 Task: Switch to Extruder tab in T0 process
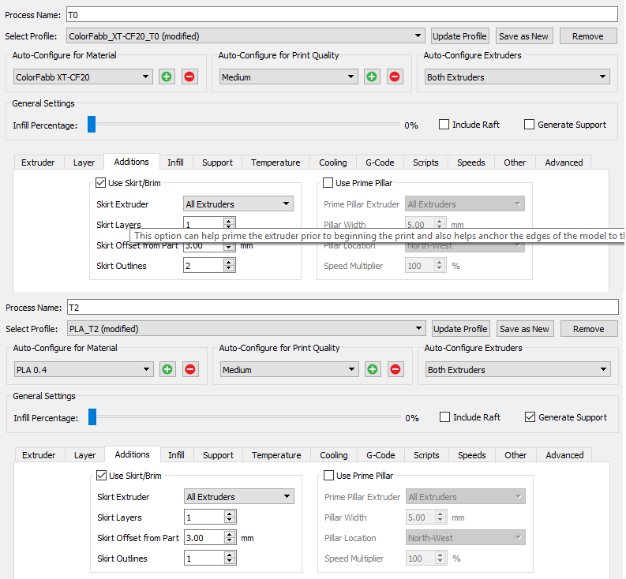(x=38, y=162)
